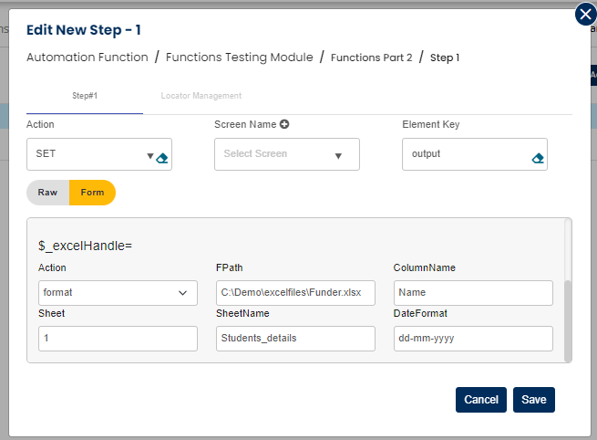The height and width of the screenshot is (440, 597).
Task: Clear the Element Key with eraser icon
Action: point(538,157)
